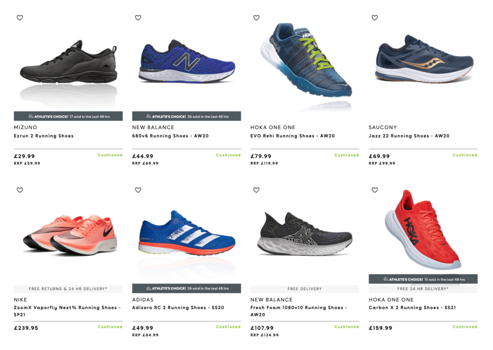Favorite the Mizuno Ezrun 2 with heart icon
The image size is (493, 350).
20,18
